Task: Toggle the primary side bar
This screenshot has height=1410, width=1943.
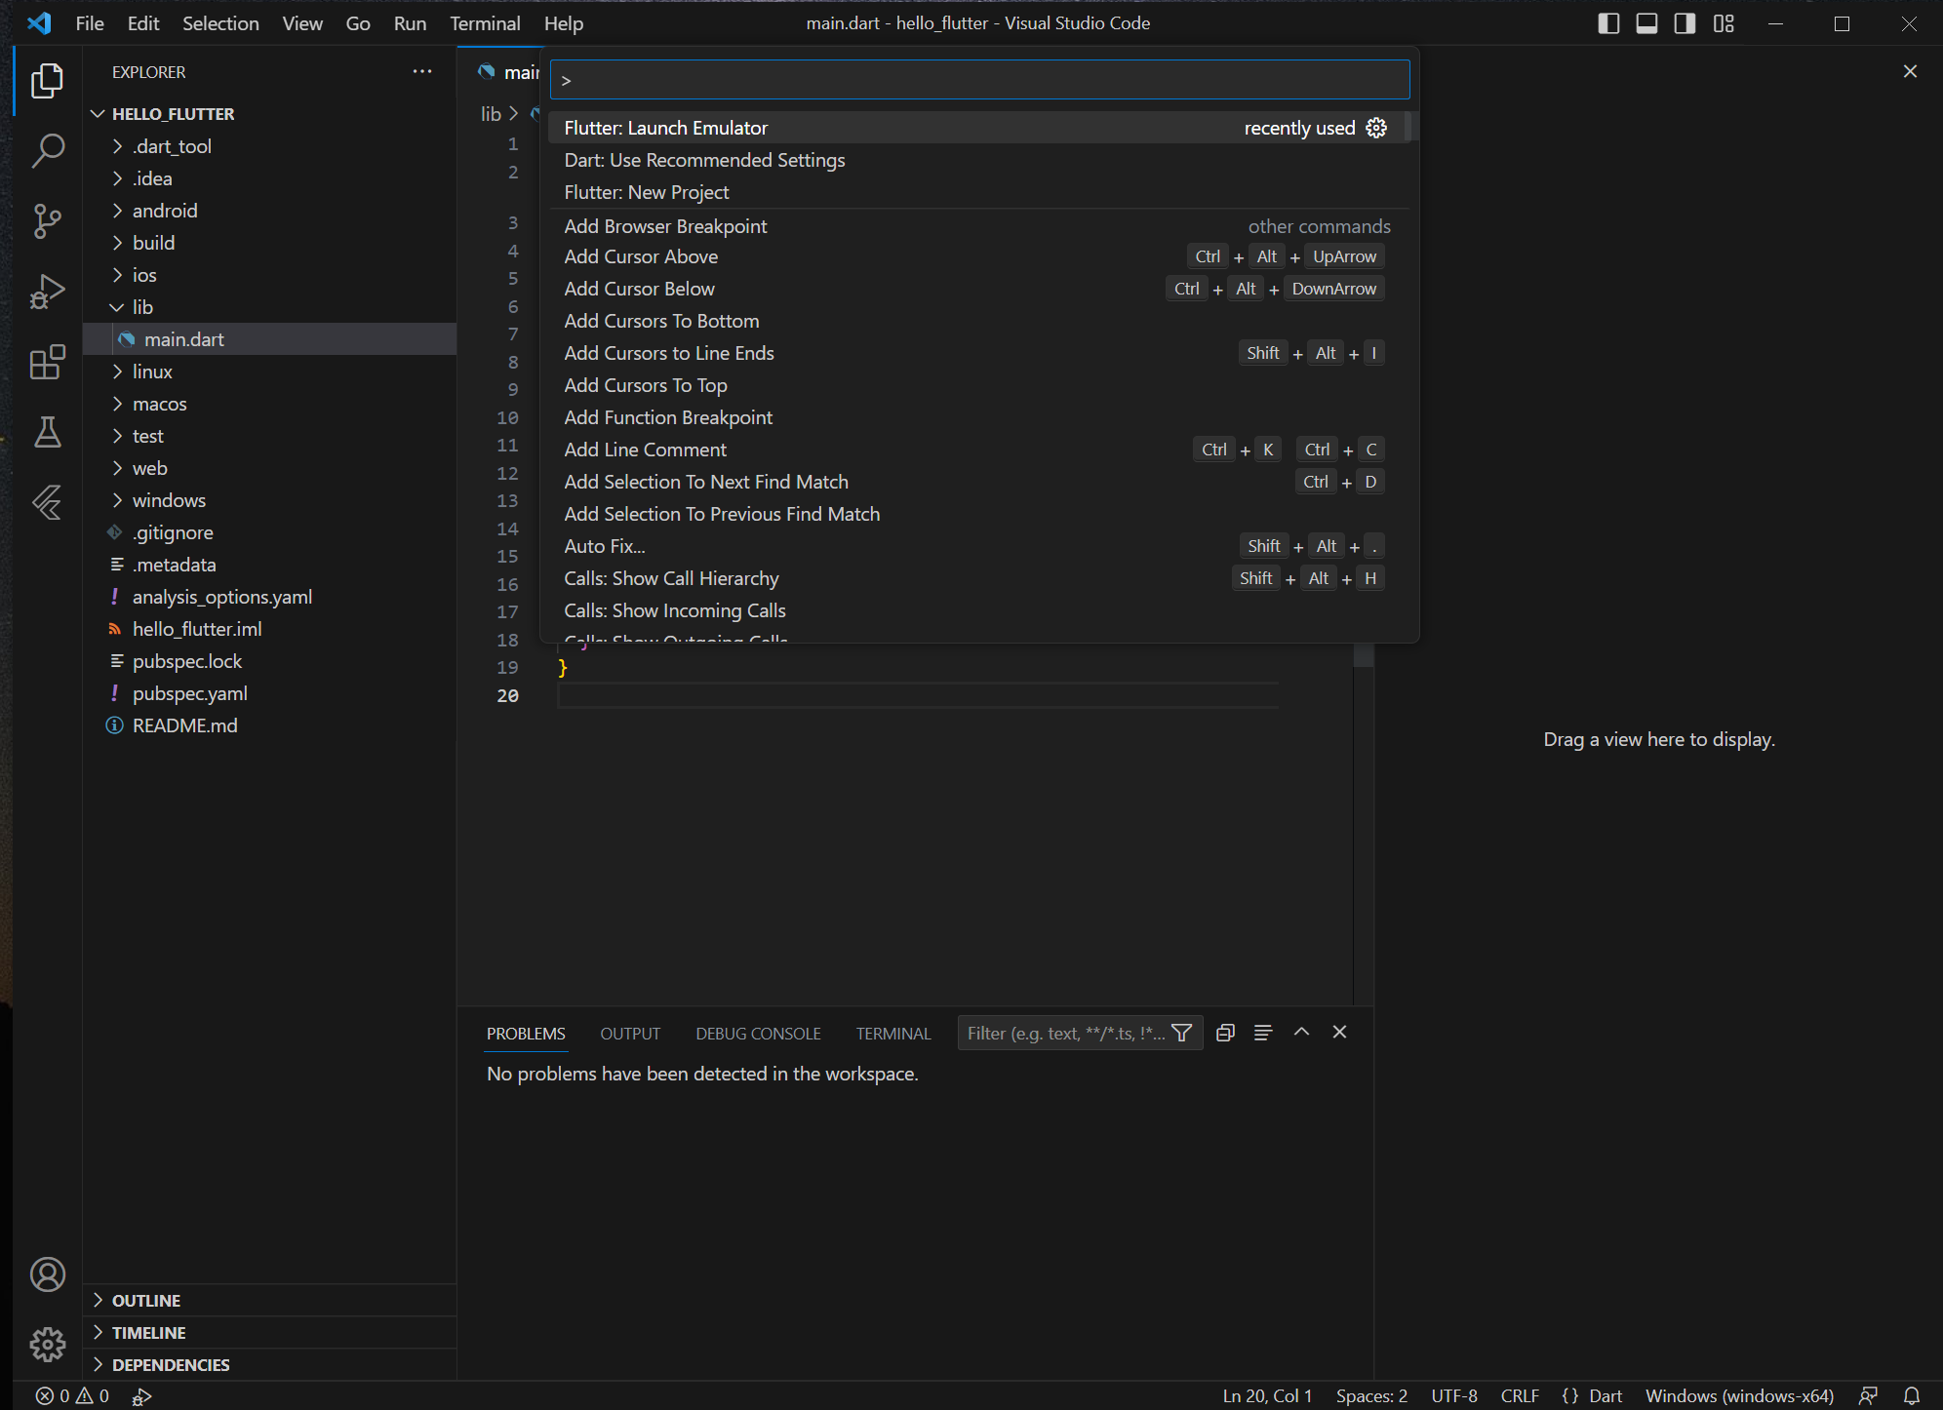Action: coord(1608,23)
